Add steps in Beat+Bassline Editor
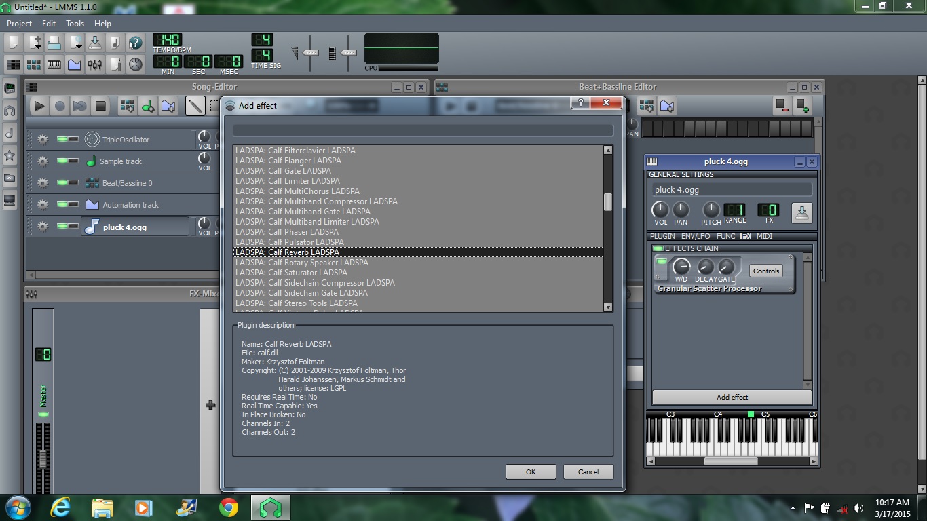 tap(802, 105)
